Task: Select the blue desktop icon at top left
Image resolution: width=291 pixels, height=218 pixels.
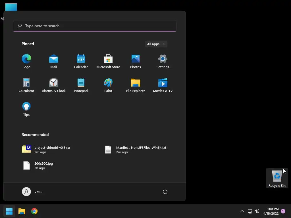Action: click(11, 7)
